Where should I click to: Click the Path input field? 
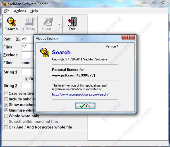click(x=28, y=39)
